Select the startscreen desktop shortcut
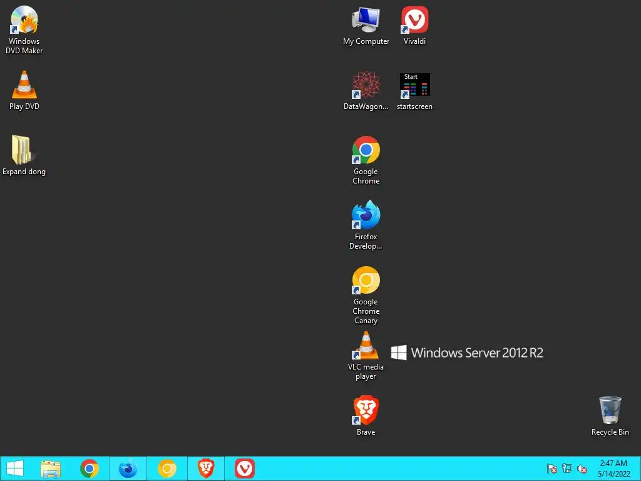This screenshot has height=481, width=641. pos(414,90)
